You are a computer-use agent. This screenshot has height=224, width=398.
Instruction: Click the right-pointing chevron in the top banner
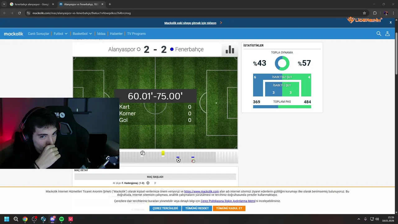221,23
